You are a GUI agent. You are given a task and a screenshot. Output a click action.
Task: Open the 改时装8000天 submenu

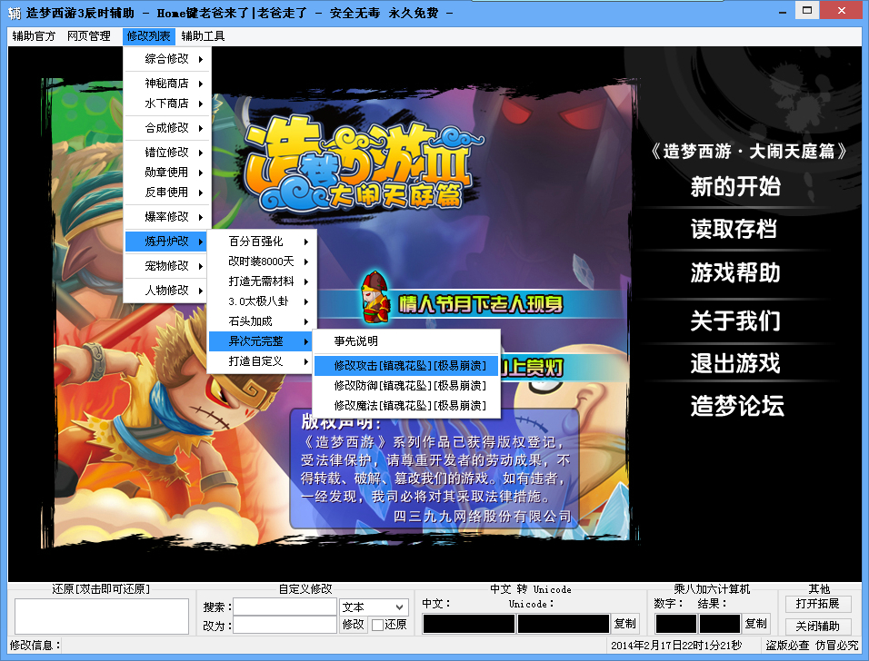pyautogui.click(x=262, y=261)
